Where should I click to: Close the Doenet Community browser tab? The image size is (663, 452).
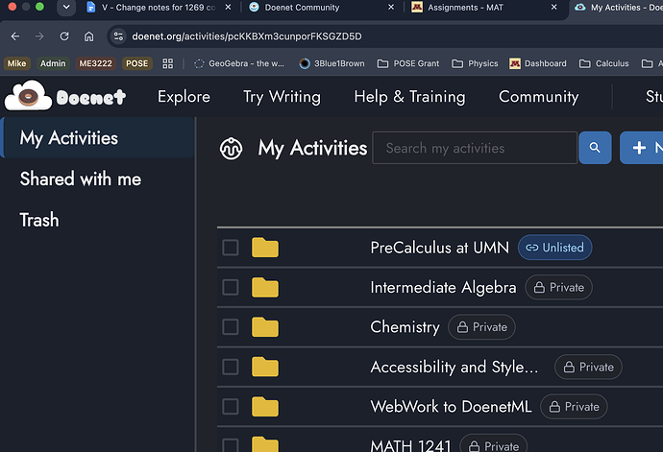(391, 7)
